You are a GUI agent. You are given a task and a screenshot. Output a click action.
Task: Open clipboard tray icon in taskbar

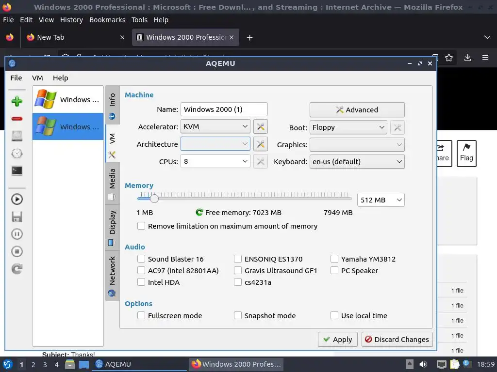click(454, 364)
